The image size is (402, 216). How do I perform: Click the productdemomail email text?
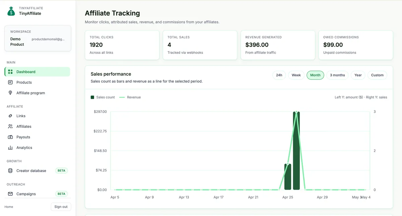(x=48, y=39)
